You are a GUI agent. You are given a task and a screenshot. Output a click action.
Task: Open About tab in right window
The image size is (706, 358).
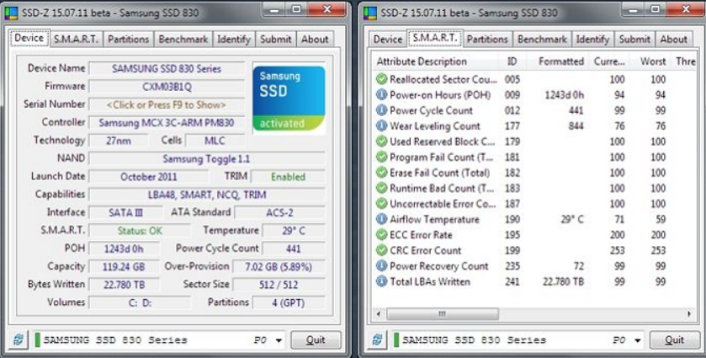(673, 40)
